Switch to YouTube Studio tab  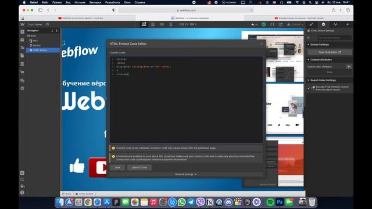299,18
